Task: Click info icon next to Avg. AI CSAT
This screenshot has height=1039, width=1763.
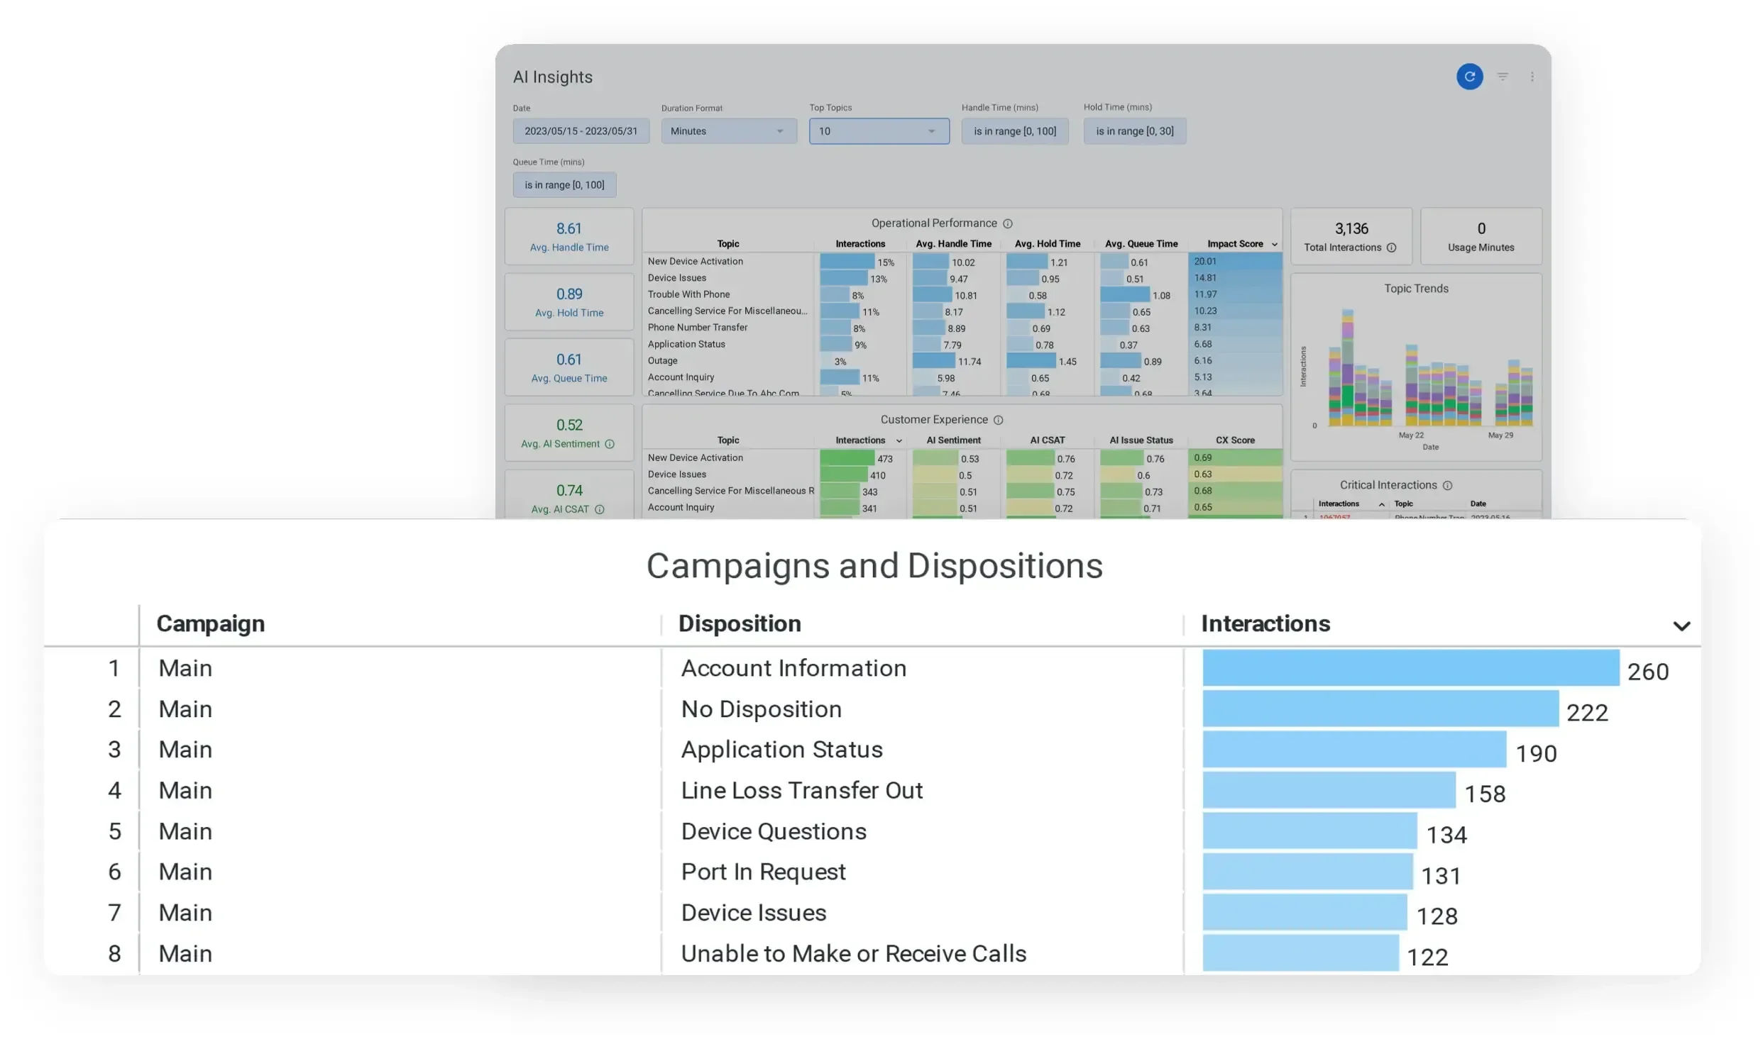Action: point(599,509)
